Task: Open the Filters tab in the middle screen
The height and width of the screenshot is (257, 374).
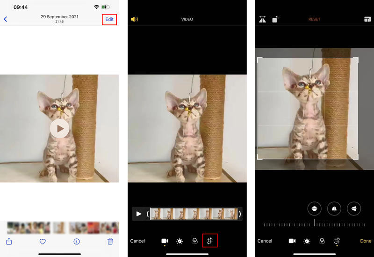Action: tap(194, 241)
